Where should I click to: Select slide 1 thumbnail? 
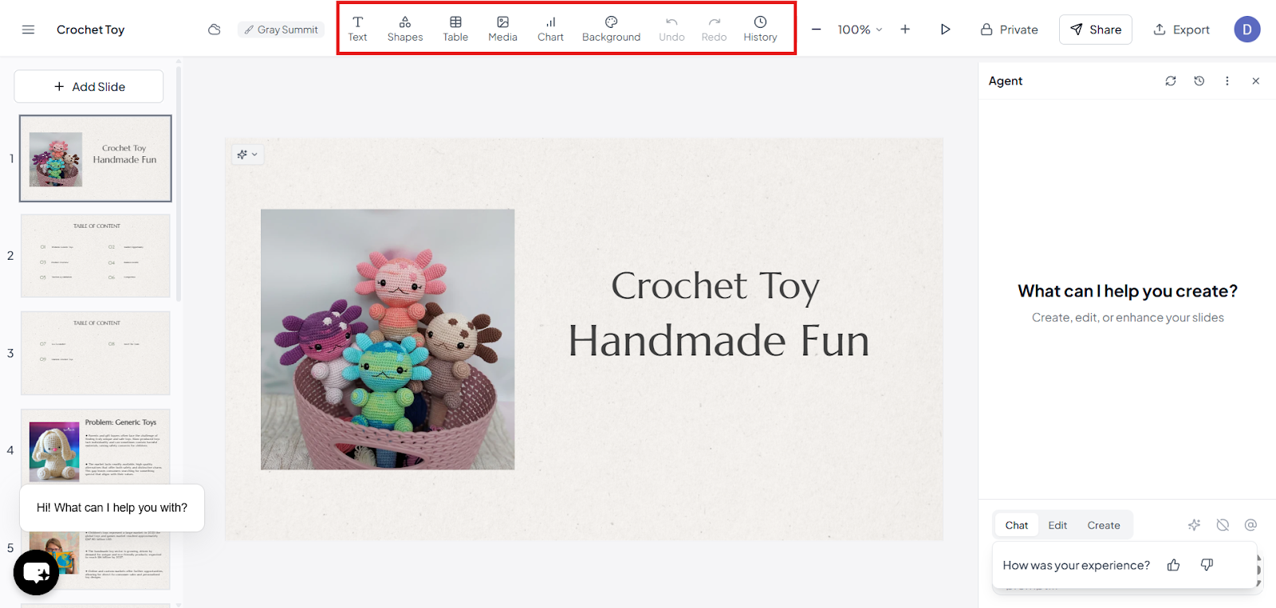tap(96, 159)
